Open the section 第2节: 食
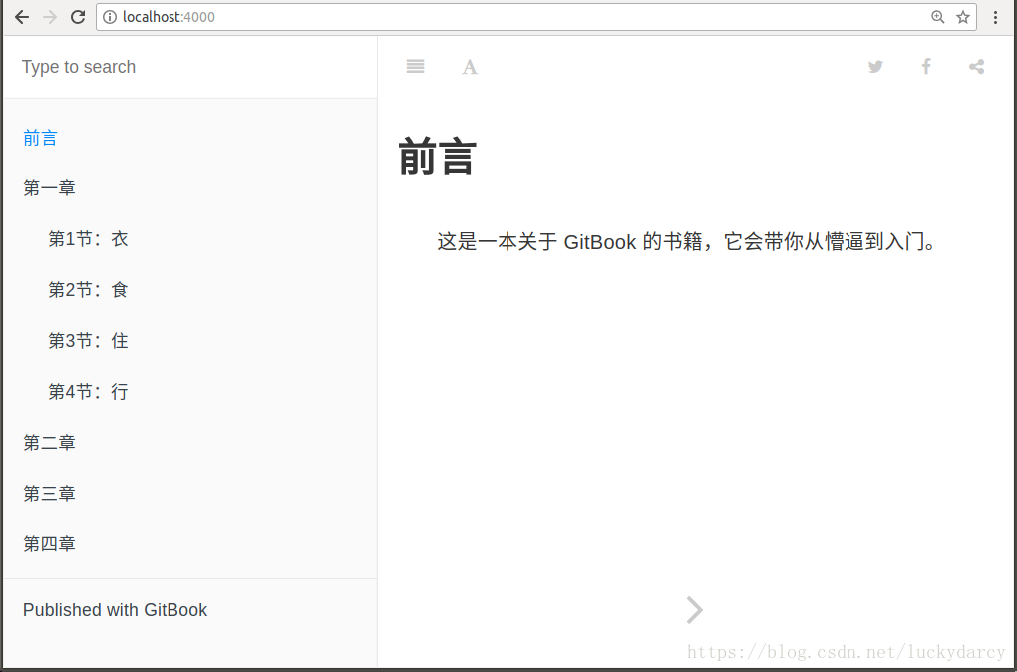Screen dimensions: 1017x672 (x=87, y=289)
